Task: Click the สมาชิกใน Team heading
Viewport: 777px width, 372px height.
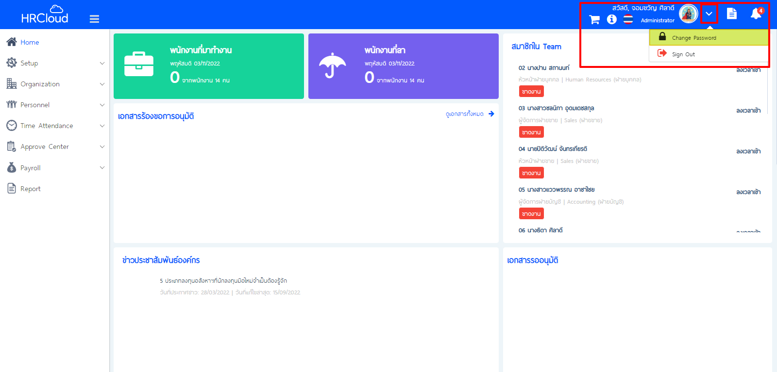Action: 536,47
